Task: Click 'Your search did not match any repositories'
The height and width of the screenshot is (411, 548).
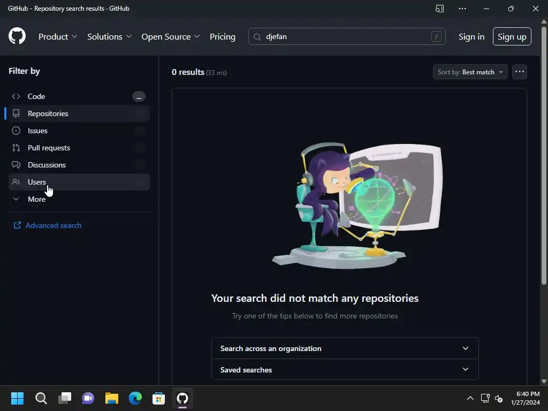Action: click(x=315, y=298)
